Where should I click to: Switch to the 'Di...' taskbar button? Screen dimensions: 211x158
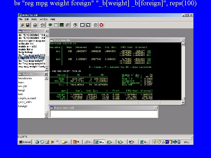88,142
